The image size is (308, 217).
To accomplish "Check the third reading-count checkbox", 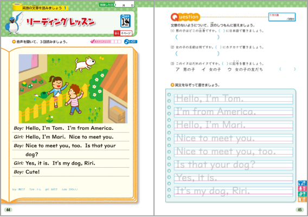I will pos(119,42).
